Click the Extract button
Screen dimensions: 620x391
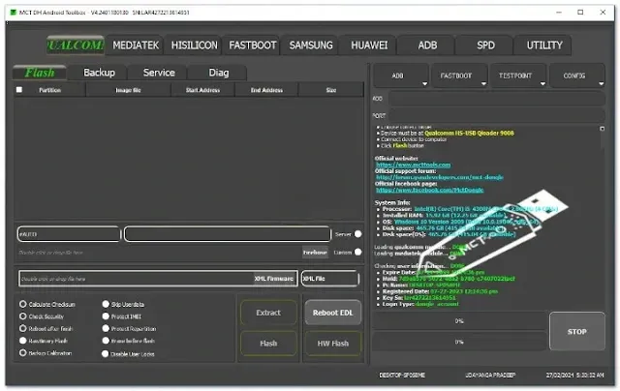tap(268, 313)
